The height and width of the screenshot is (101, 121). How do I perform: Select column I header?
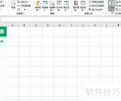[71, 25]
